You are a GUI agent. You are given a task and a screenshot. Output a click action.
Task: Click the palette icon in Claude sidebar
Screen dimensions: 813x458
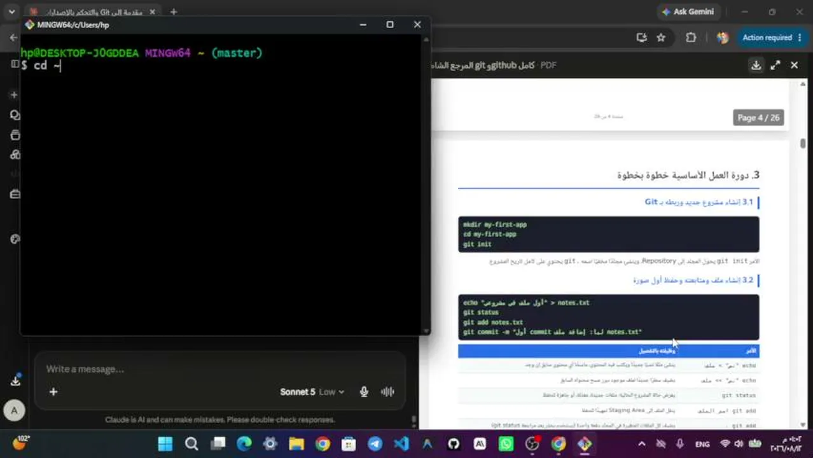tap(15, 239)
